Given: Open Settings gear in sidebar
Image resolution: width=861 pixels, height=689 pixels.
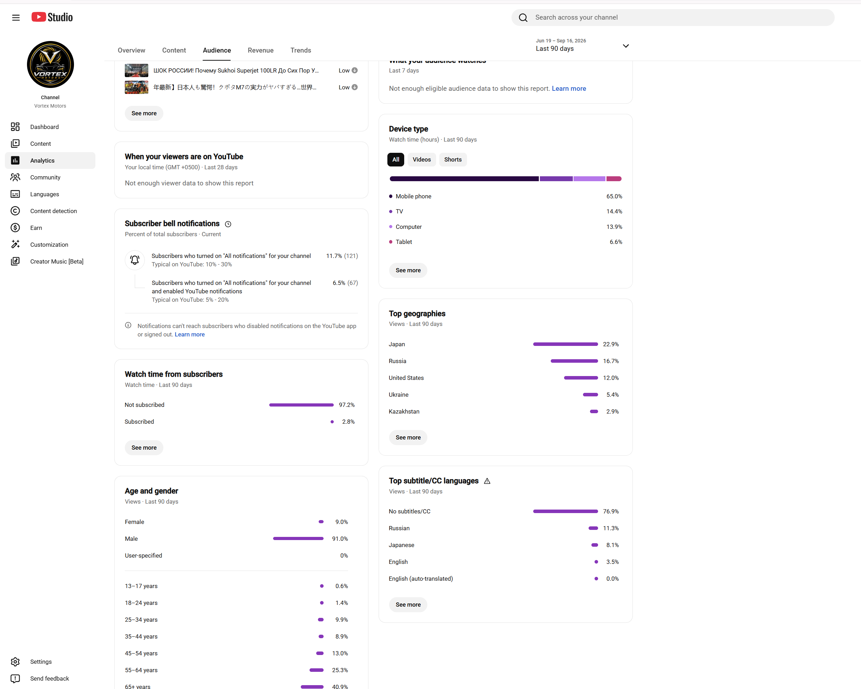Looking at the screenshot, I should 15,661.
